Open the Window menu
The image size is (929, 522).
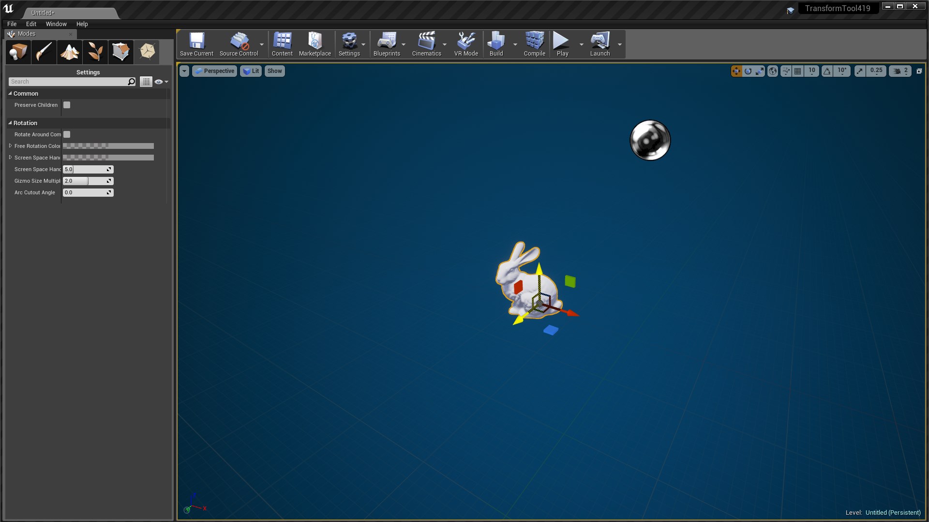(56, 24)
